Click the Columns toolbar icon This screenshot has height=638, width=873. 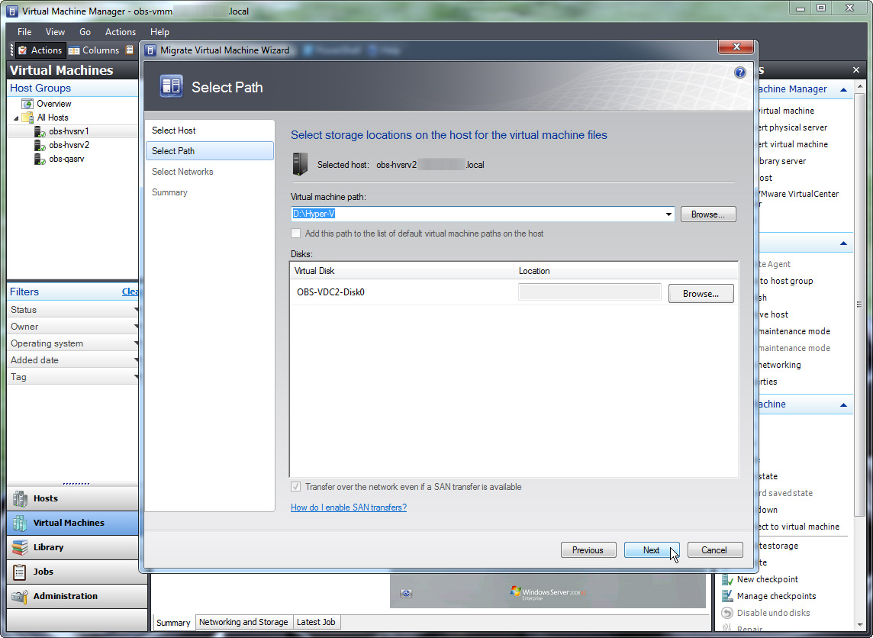point(93,50)
